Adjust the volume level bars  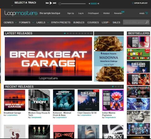coord(94,4)
